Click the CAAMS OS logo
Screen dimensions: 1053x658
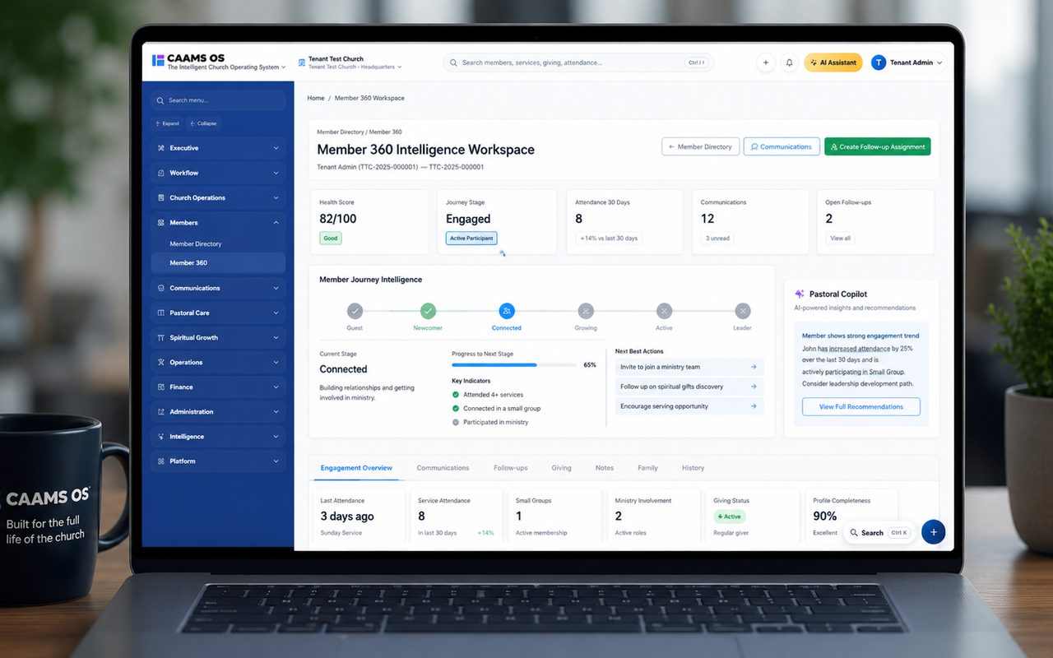(158, 61)
